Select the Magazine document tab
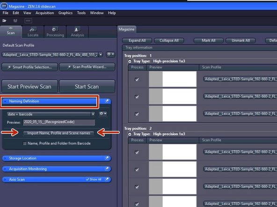 pos(126,29)
